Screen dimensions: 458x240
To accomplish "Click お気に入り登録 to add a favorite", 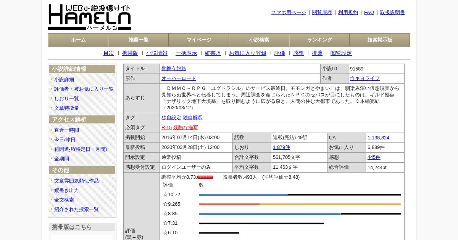I will (x=248, y=53).
